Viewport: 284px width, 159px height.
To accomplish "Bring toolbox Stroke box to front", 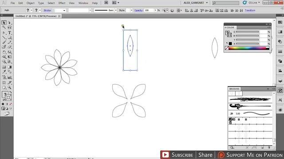I will [x=8, y=97].
